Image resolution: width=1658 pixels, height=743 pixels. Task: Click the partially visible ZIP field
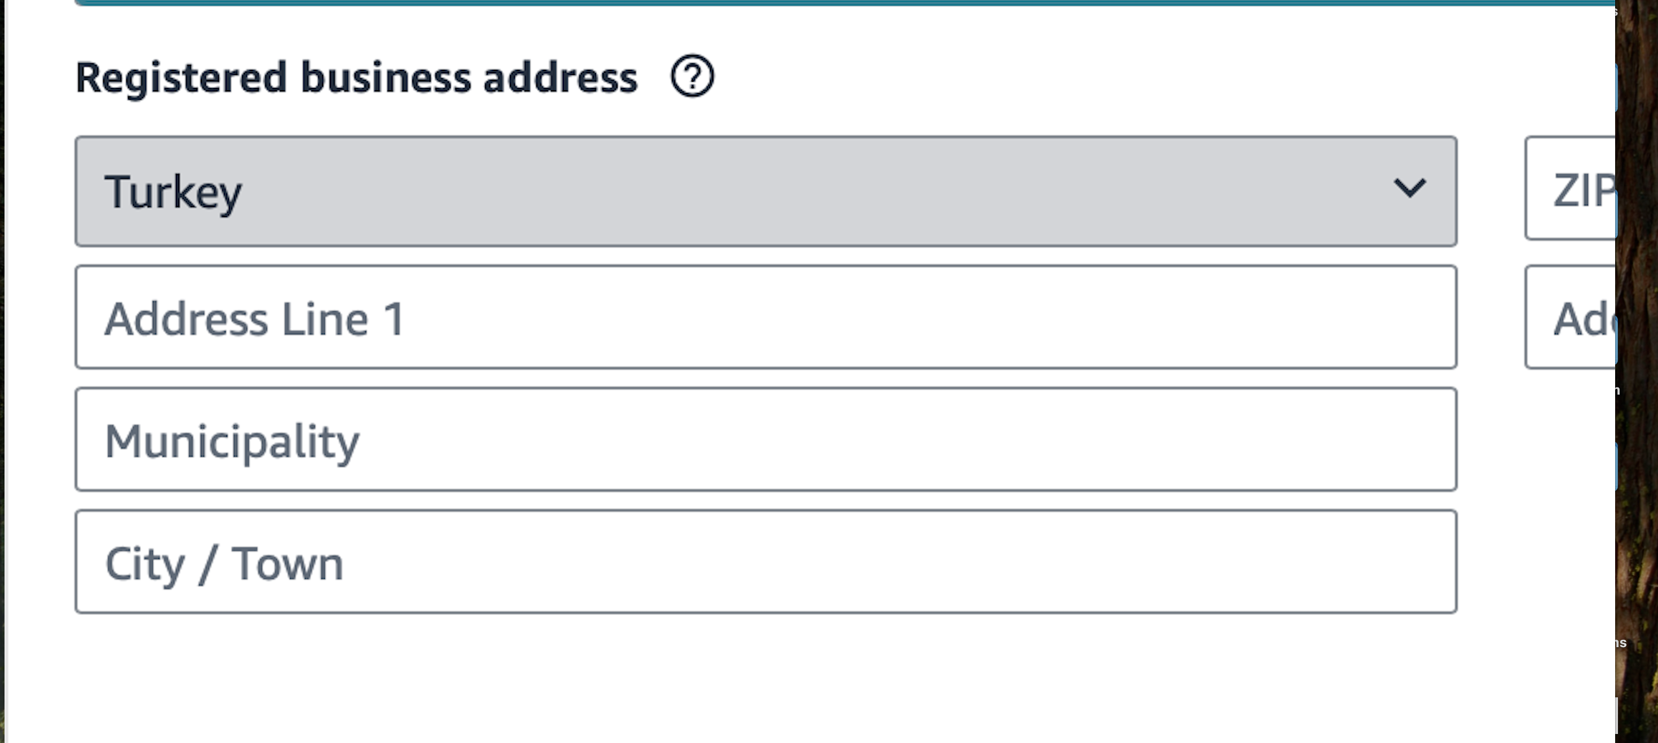(1571, 188)
